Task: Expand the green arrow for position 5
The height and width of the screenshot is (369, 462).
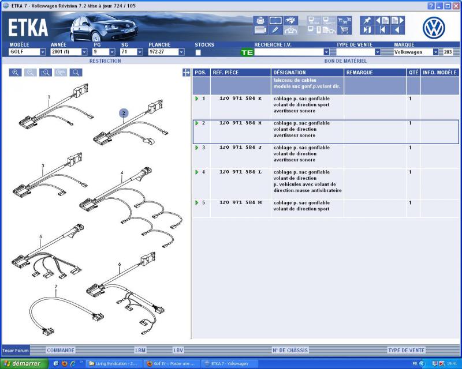Action: click(197, 203)
